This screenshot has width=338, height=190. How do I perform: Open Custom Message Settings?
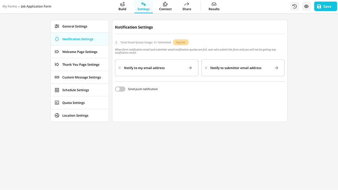pyautogui.click(x=80, y=77)
